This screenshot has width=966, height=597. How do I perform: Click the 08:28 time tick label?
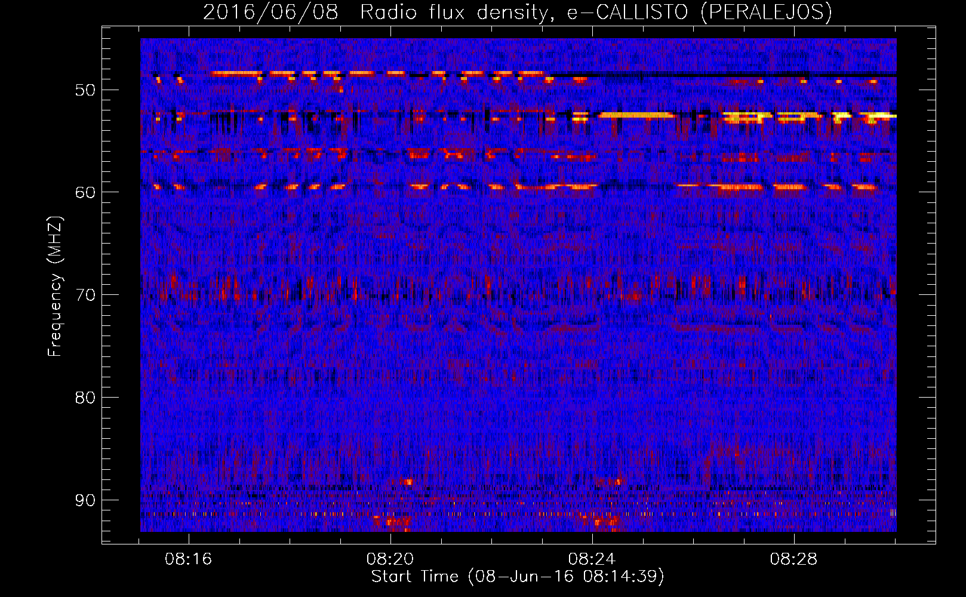point(794,559)
